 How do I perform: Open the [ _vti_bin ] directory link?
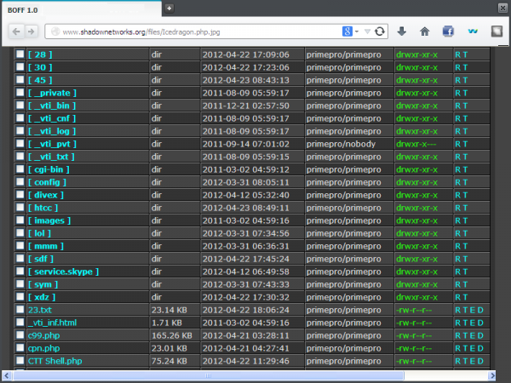tap(52, 106)
